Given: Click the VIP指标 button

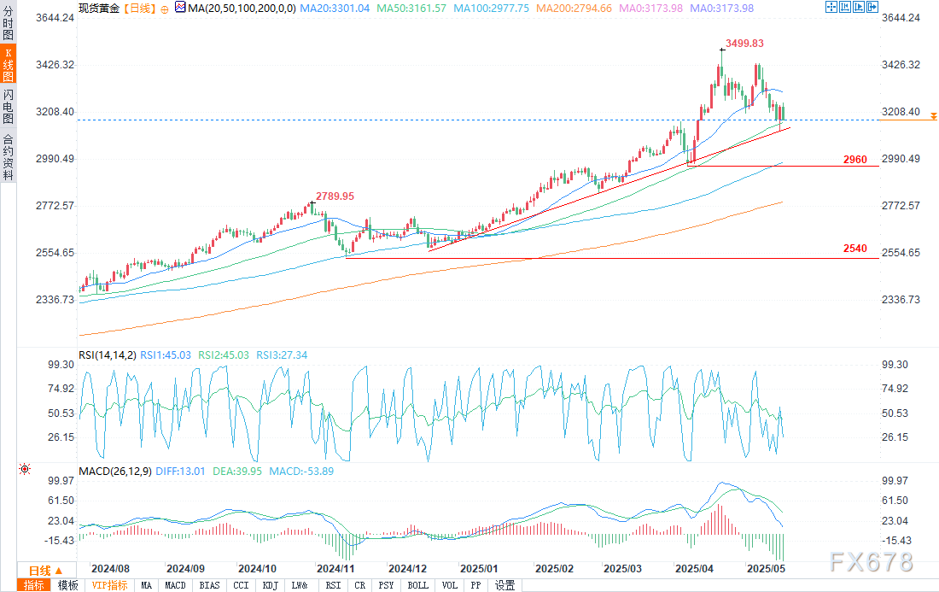Looking at the screenshot, I should (x=109, y=585).
